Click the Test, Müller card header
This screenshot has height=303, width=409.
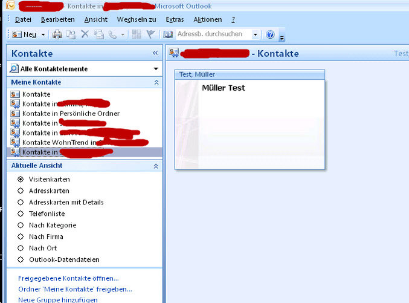point(250,74)
